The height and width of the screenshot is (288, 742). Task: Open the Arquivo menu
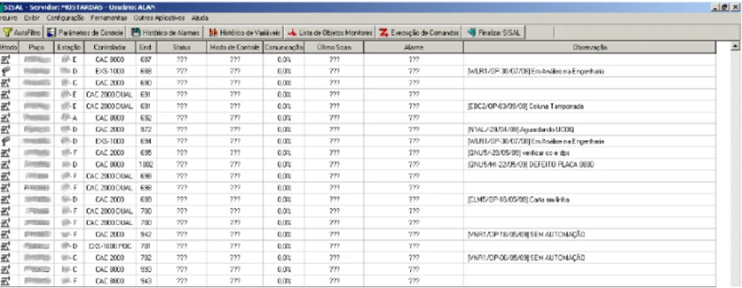click(9, 18)
